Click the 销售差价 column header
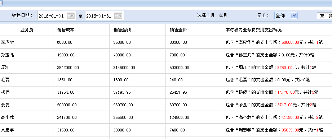332x139 pixels. (x=178, y=30)
